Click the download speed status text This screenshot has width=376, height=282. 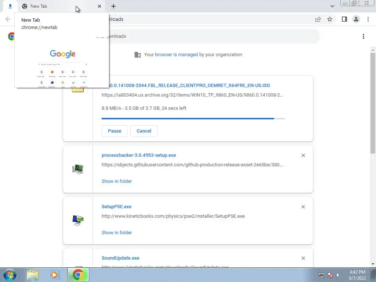(144, 108)
